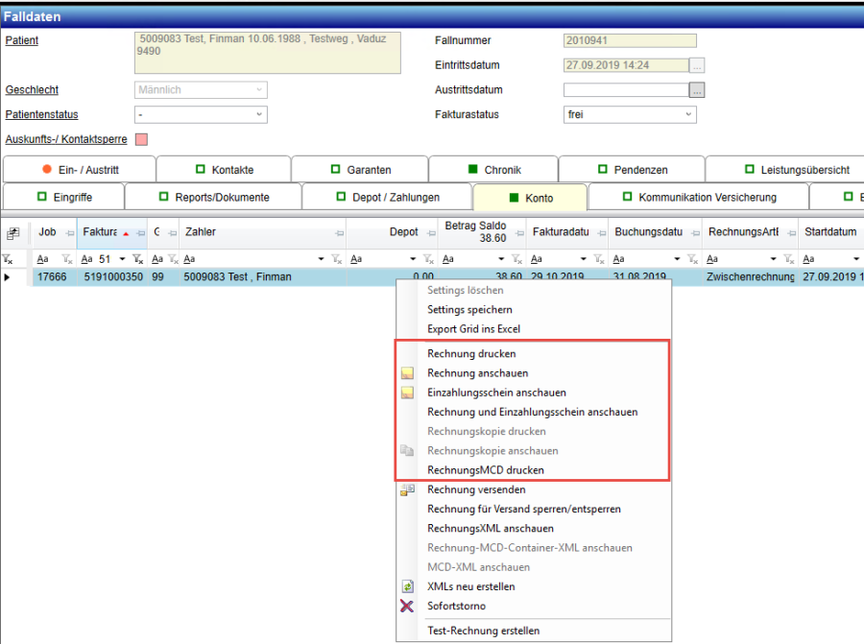Click the red X Sofortstorno icon
The width and height of the screenshot is (864, 644).
[407, 606]
